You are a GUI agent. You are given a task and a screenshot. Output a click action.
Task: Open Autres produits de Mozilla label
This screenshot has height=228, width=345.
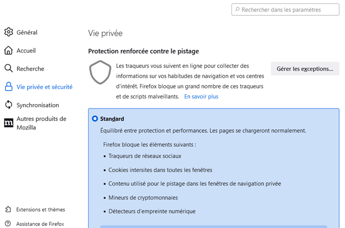click(41, 123)
